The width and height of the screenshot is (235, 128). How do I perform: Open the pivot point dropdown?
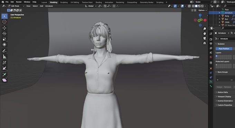coord(100,6)
